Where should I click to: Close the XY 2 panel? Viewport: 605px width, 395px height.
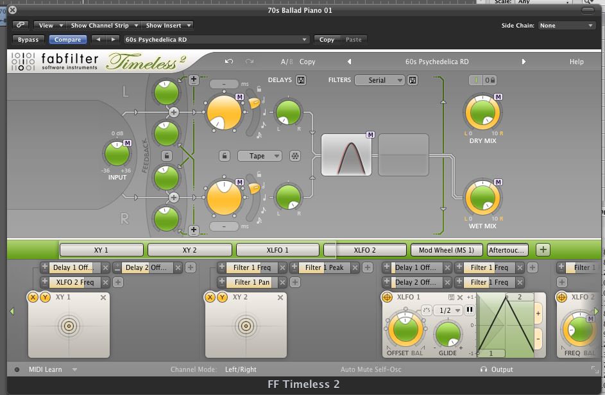[280, 298]
